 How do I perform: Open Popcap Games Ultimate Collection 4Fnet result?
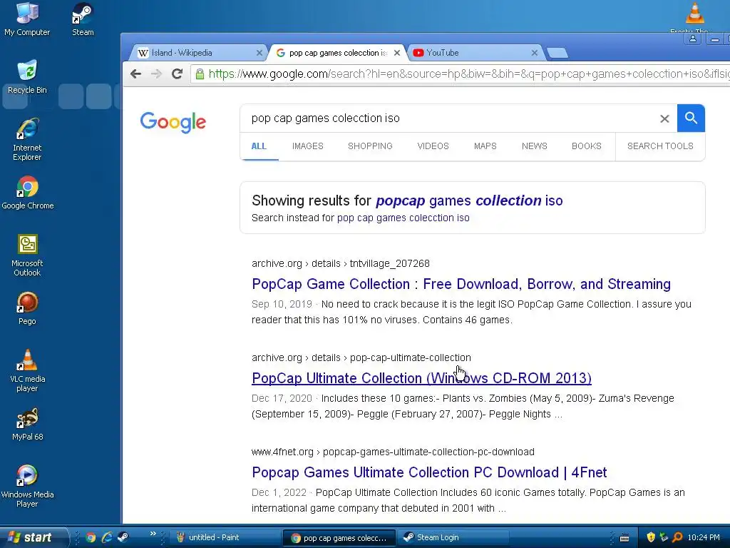click(429, 472)
